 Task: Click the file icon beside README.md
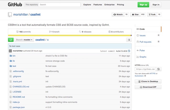coord(10,97)
